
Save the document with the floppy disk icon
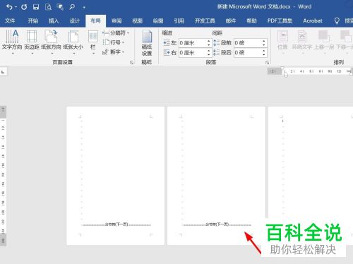pyautogui.click(x=36, y=7)
